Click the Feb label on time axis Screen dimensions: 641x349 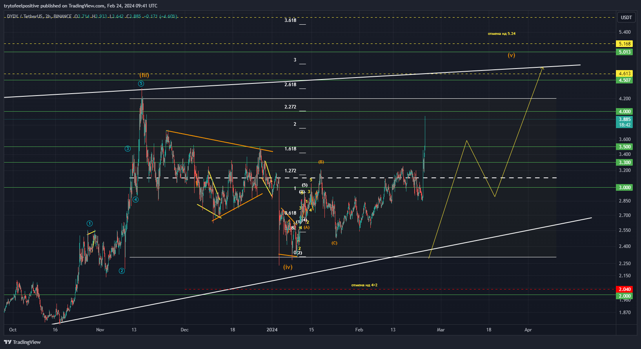[359, 330]
